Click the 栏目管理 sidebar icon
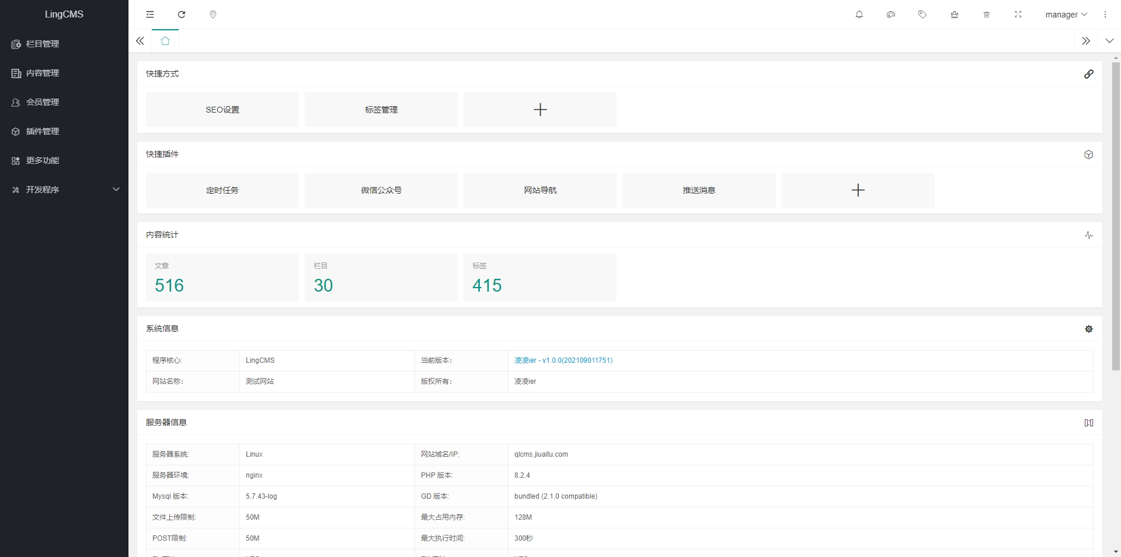Screen dimensions: 1121x557 point(16,44)
